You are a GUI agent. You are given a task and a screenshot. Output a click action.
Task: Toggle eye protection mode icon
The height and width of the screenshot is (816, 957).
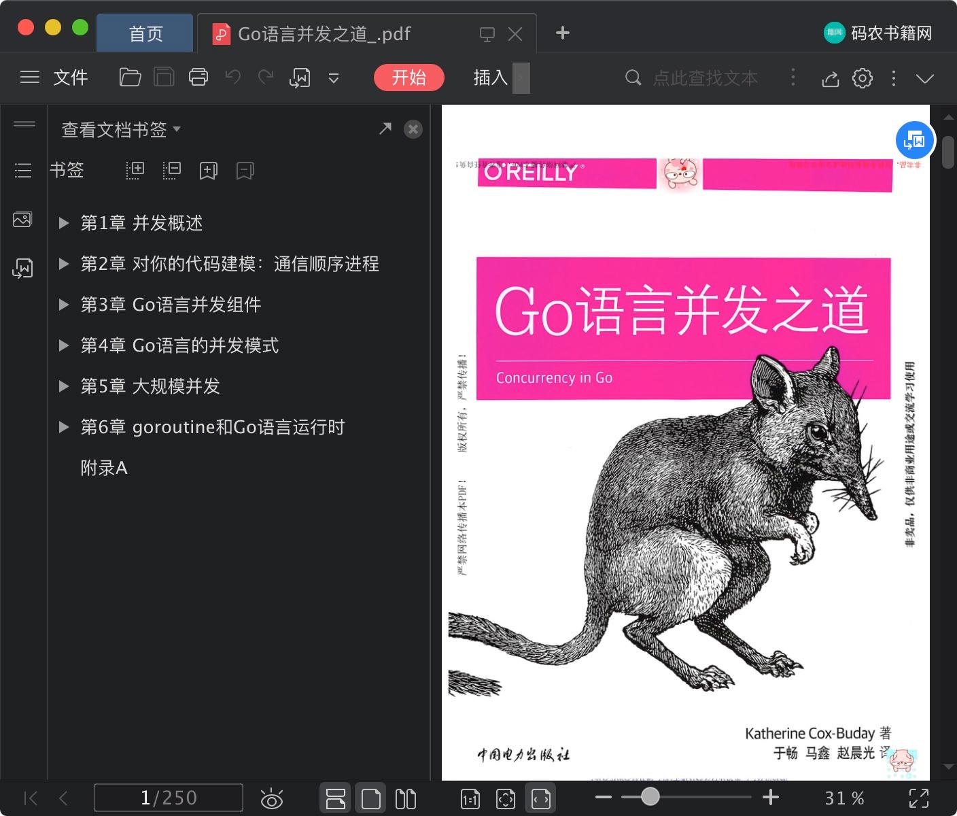(x=271, y=798)
